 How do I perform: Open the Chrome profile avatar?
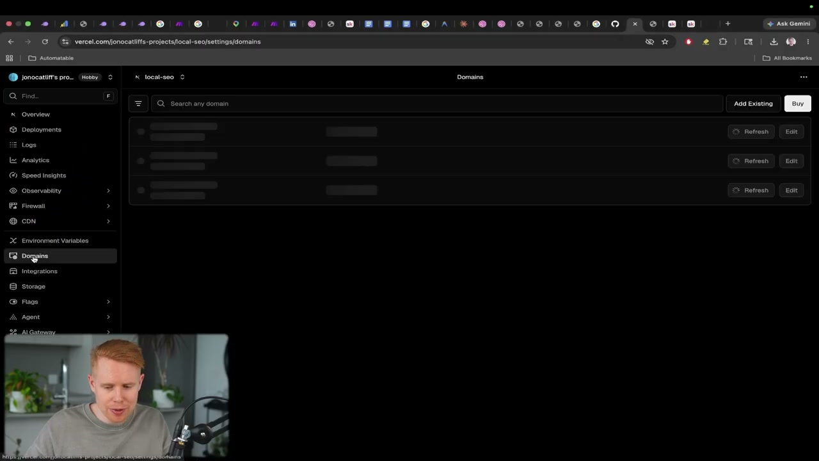click(x=791, y=42)
